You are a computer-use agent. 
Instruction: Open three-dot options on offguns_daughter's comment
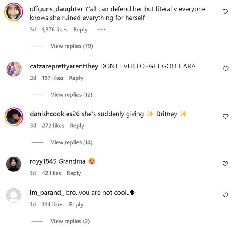[102, 29]
